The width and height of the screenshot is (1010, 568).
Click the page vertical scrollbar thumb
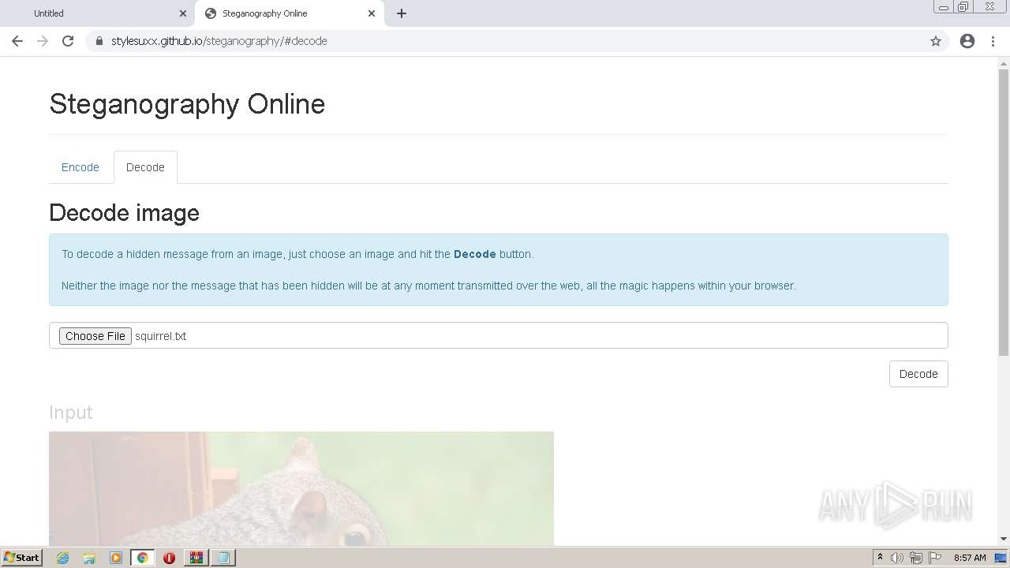coord(1004,211)
